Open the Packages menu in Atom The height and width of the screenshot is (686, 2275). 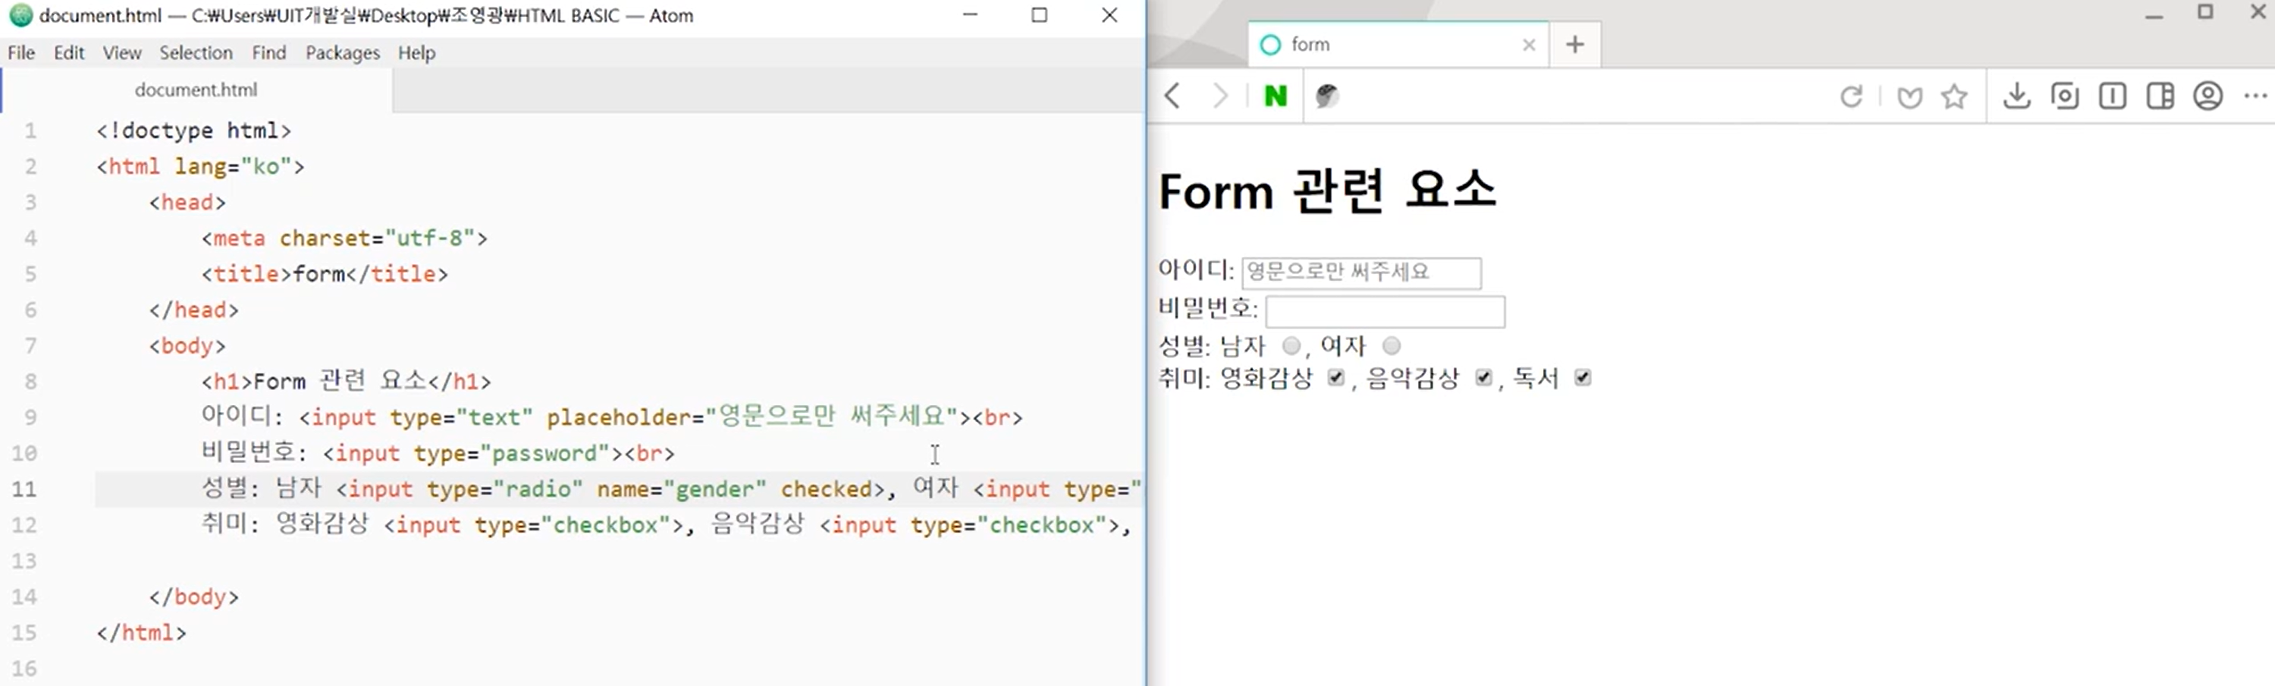[x=342, y=53]
